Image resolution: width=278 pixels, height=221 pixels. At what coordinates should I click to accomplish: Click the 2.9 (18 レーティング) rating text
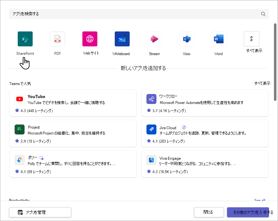click(36, 141)
